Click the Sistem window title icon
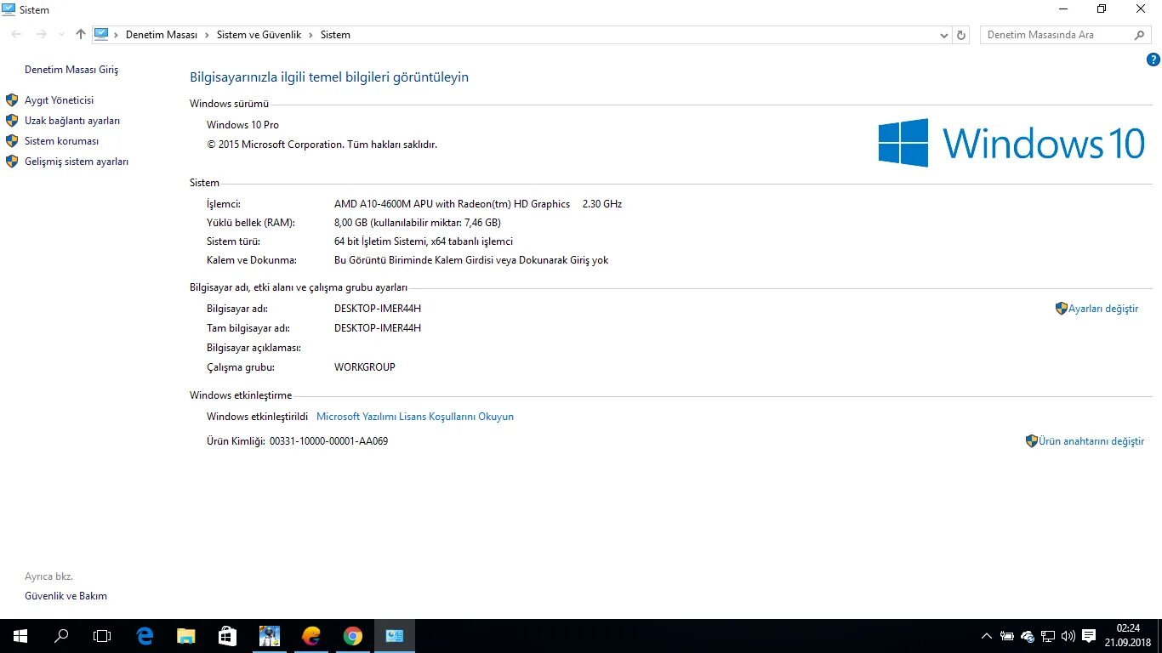Viewport: 1162px width, 653px height. coord(9,9)
